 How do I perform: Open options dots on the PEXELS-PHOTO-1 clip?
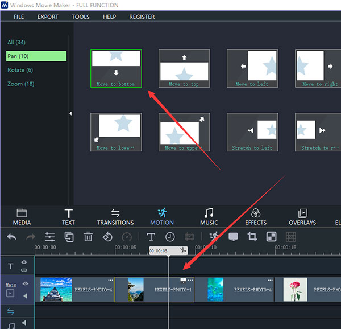190,281
